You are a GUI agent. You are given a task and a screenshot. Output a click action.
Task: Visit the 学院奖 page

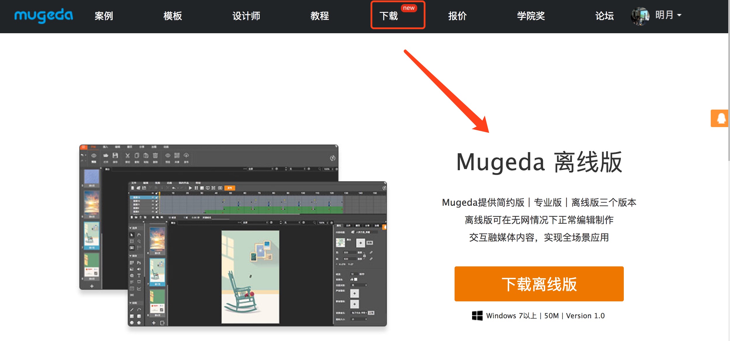tap(531, 16)
